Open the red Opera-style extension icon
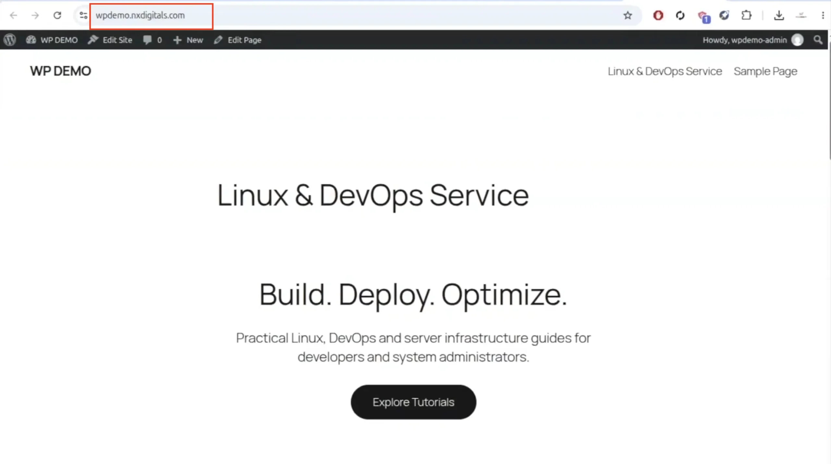This screenshot has width=831, height=464. coord(658,15)
